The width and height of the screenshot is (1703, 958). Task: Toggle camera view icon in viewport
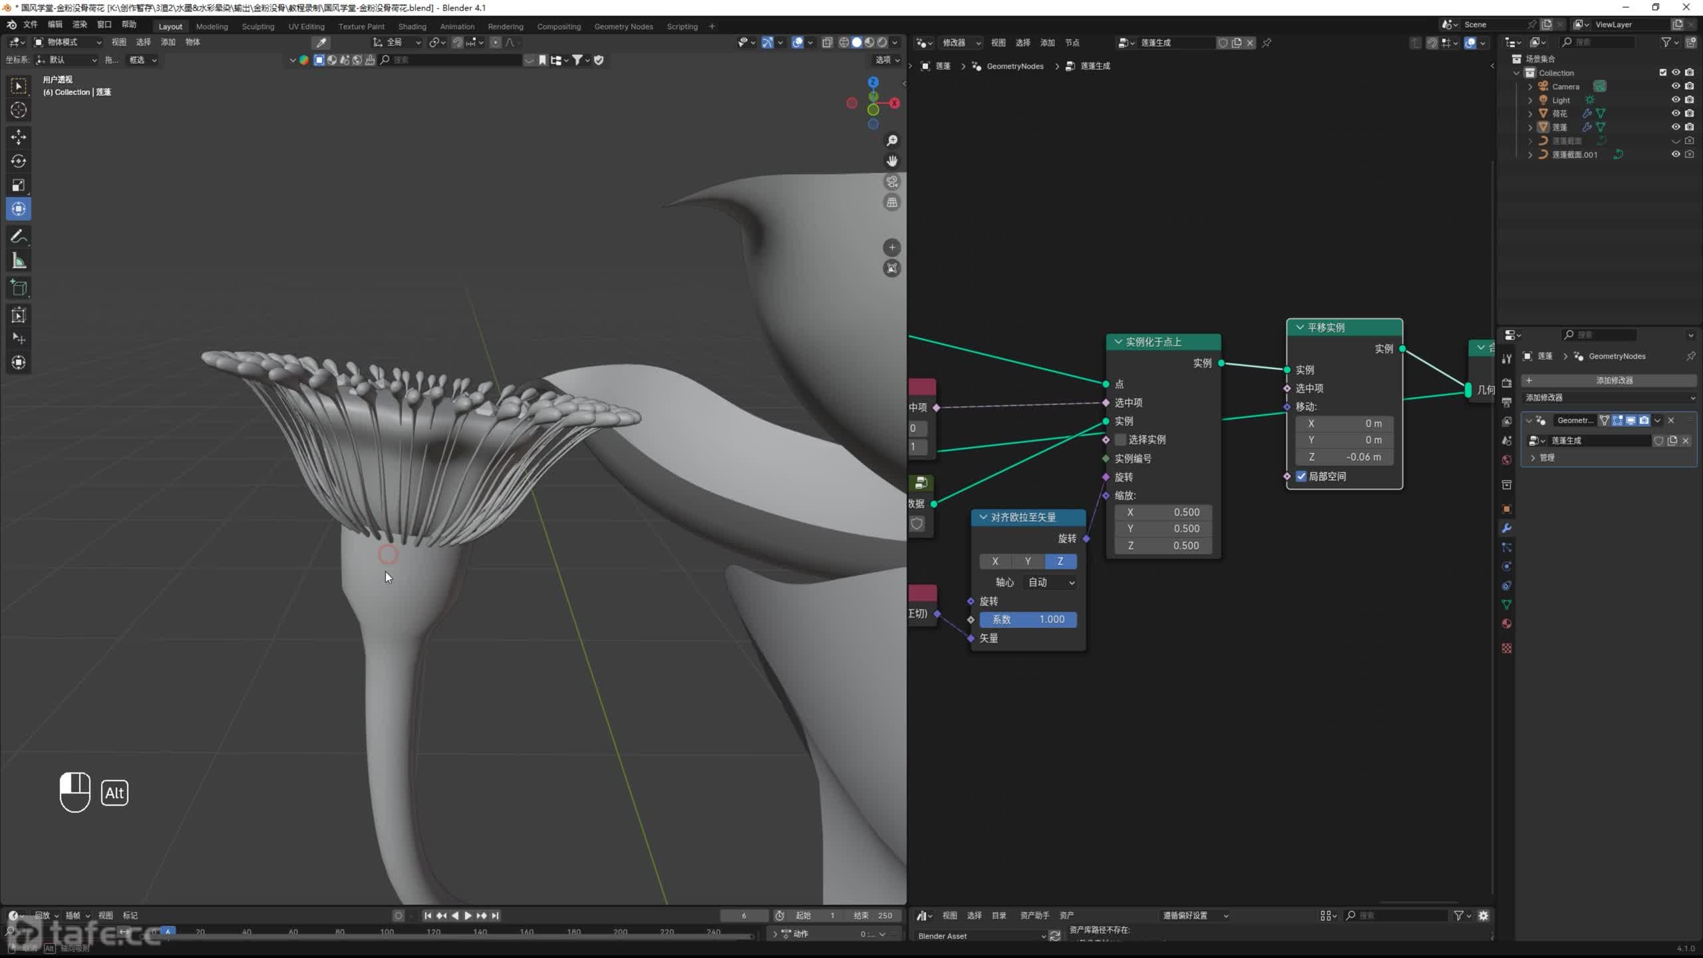(892, 182)
